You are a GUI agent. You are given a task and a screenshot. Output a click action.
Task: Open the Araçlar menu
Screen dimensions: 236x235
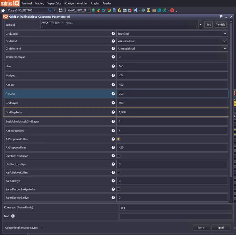point(95,3)
